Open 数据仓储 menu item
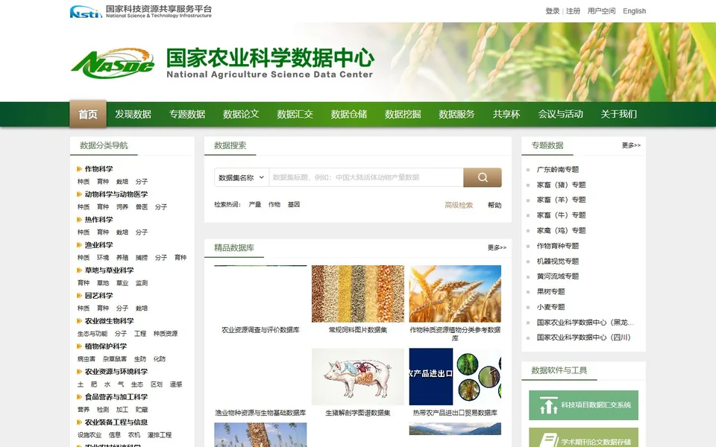This screenshot has width=716, height=447. [349, 114]
